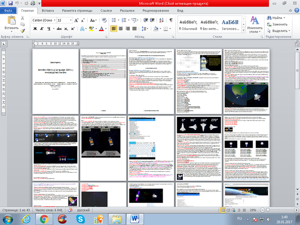
Task: Open the Файл tab
Action: click(8, 10)
